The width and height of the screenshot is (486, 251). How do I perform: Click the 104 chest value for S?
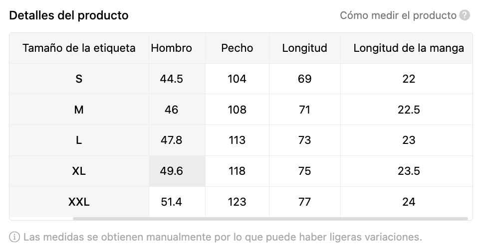[237, 79]
